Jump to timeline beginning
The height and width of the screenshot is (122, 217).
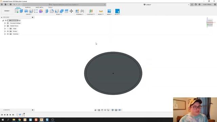pyautogui.click(x=2, y=115)
